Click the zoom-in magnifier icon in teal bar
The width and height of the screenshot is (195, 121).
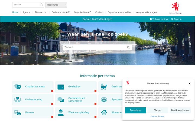pyautogui.click(x=172, y=19)
